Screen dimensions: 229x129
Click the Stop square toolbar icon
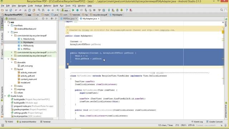pos(94,10)
